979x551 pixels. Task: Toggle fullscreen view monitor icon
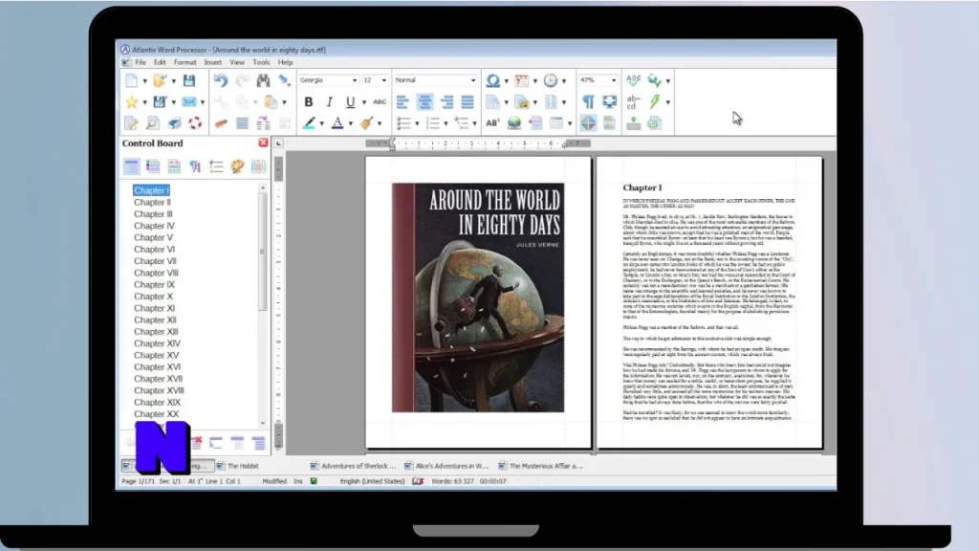click(x=609, y=101)
